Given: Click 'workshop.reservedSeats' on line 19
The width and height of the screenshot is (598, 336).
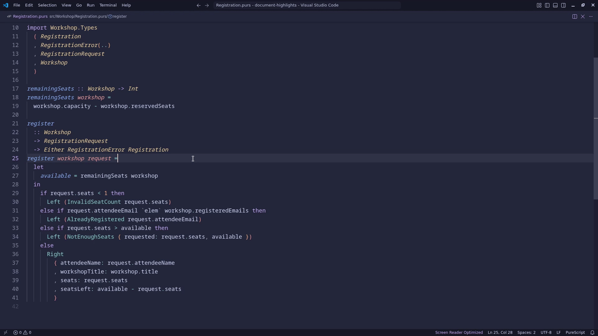Looking at the screenshot, I should tap(137, 106).
